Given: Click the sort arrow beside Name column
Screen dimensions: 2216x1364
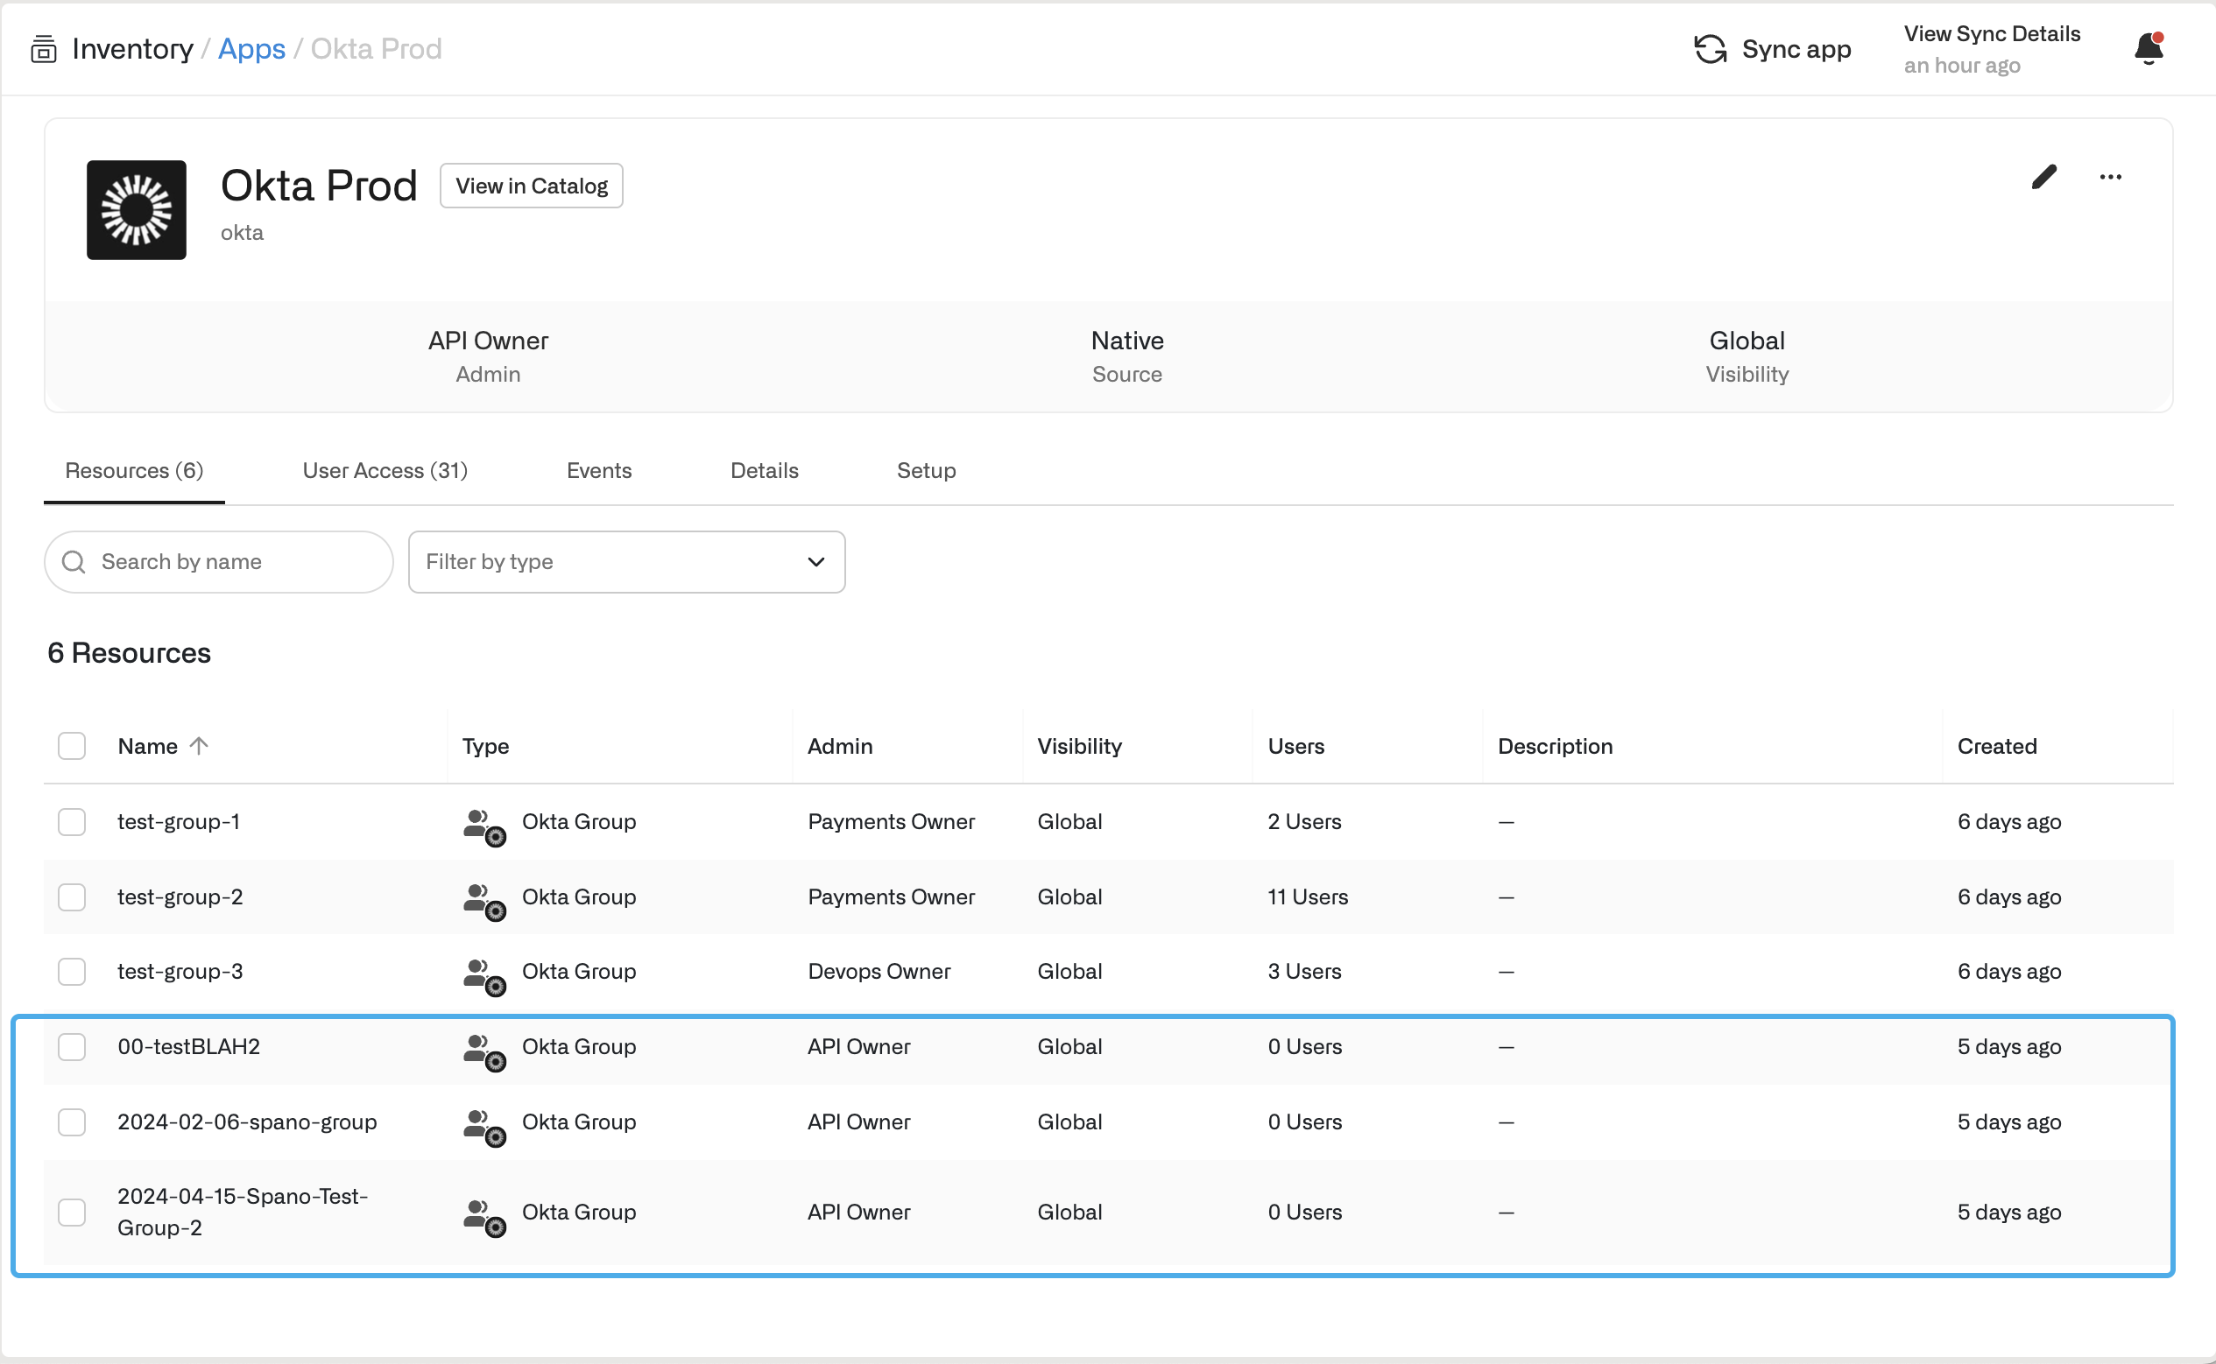Looking at the screenshot, I should tap(200, 745).
